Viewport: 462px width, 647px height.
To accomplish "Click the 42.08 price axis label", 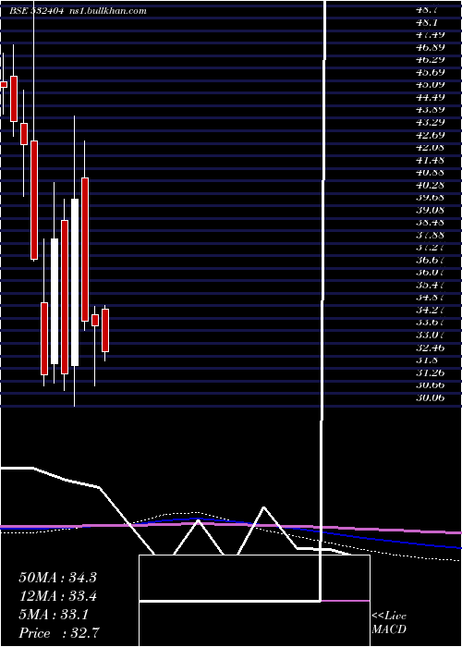I will click(431, 147).
